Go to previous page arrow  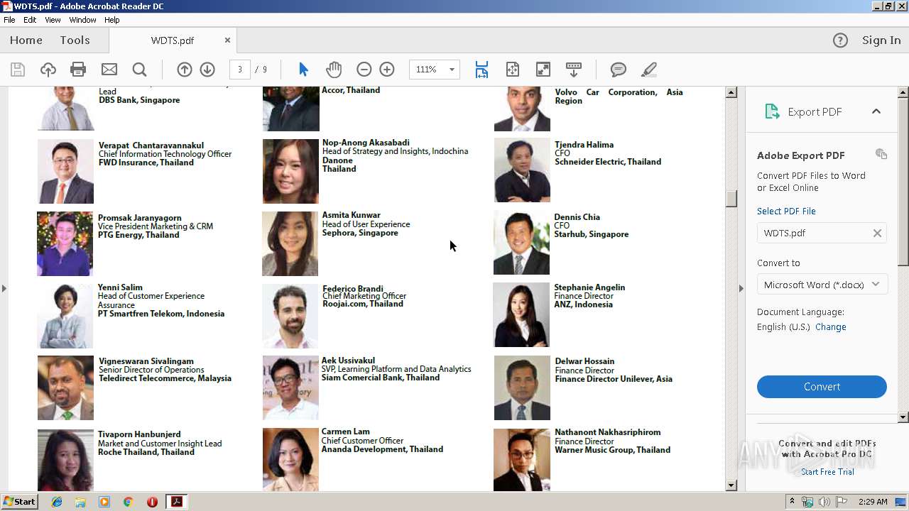coord(185,70)
